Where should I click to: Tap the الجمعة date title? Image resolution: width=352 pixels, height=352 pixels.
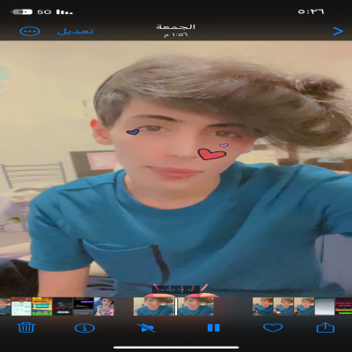(x=176, y=27)
